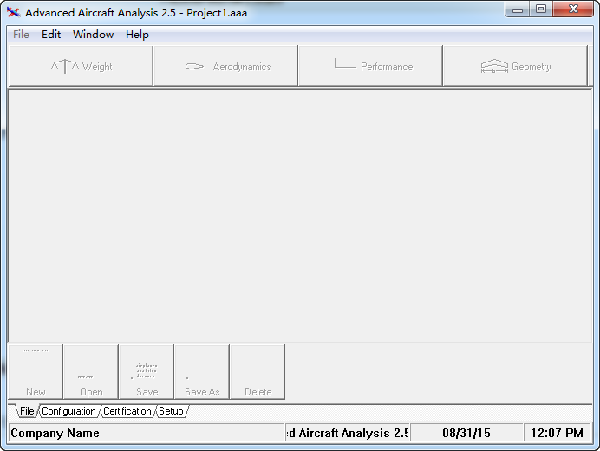Click the date 08/31/15 in status bar

point(466,433)
